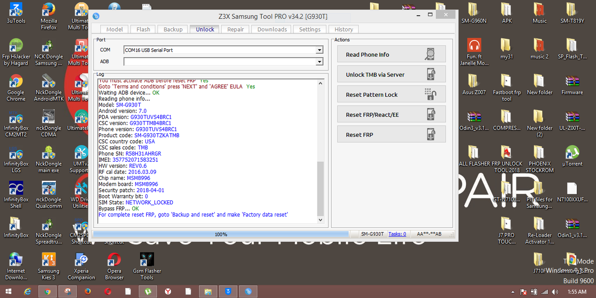Click the taskbar clock showing 1:55 AM
This screenshot has height=298, width=596.
point(577,292)
